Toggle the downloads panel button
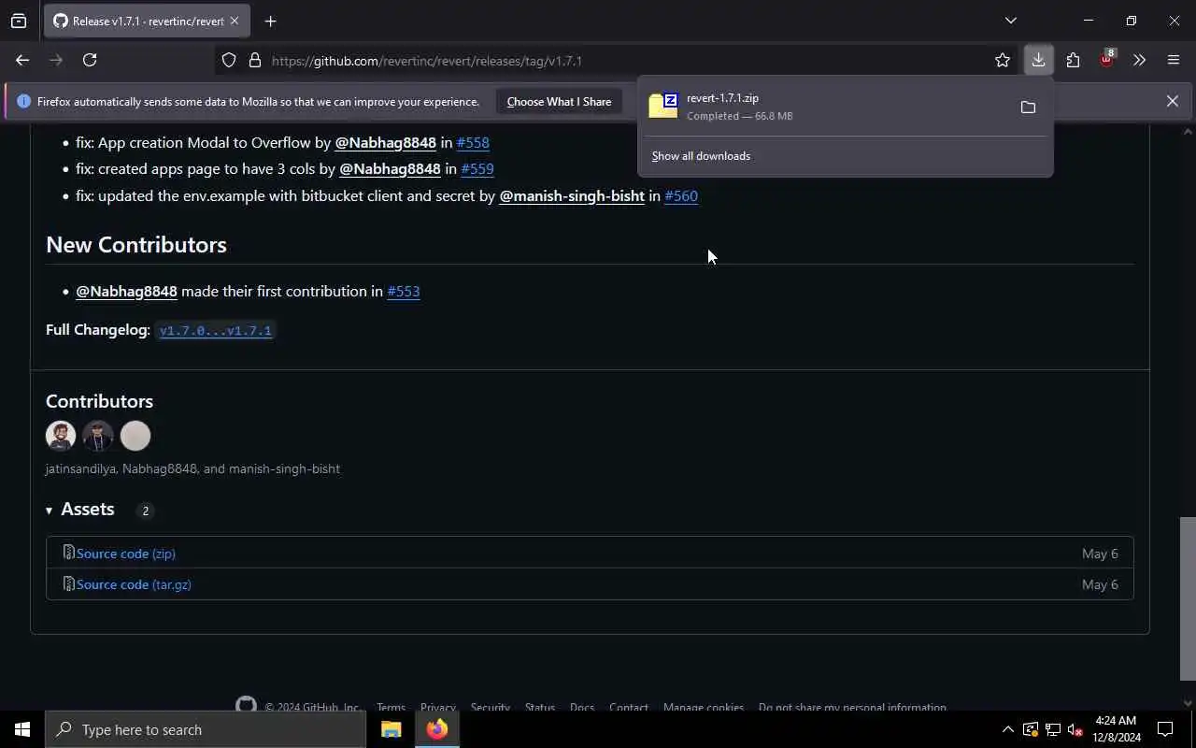This screenshot has height=748, width=1196. (1038, 61)
